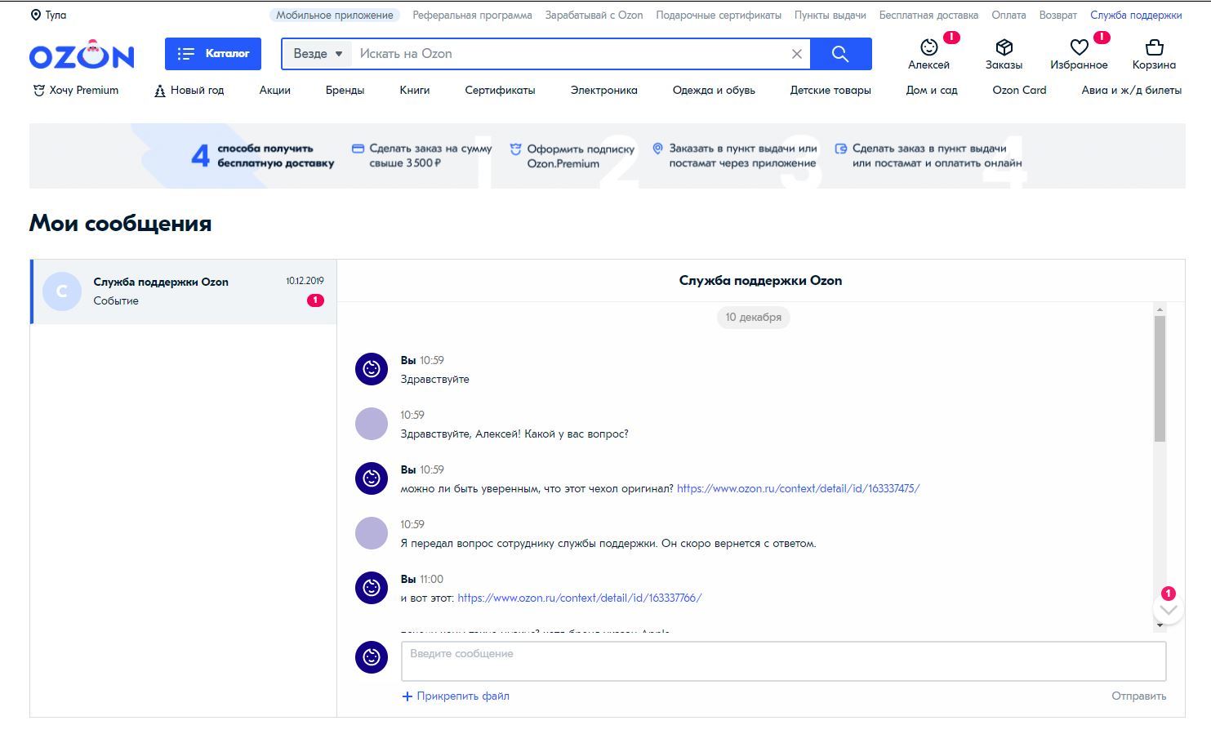Click Служба поддержки Ozon chat header title
Image resolution: width=1211 pixels, height=734 pixels.
[x=760, y=281]
